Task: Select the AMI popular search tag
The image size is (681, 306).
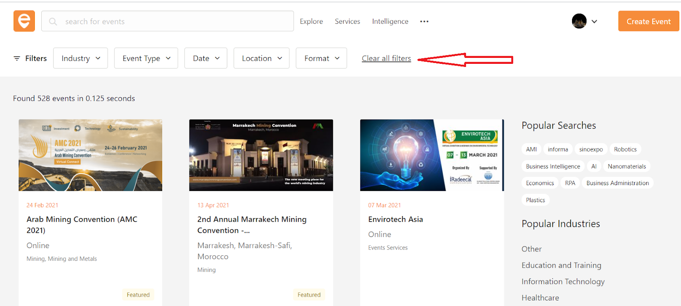Action: click(x=531, y=149)
